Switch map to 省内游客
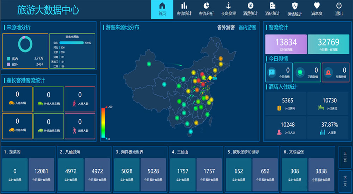 coord(247,28)
